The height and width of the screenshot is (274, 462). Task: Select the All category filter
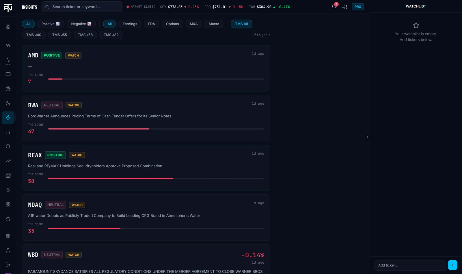pyautogui.click(x=109, y=24)
